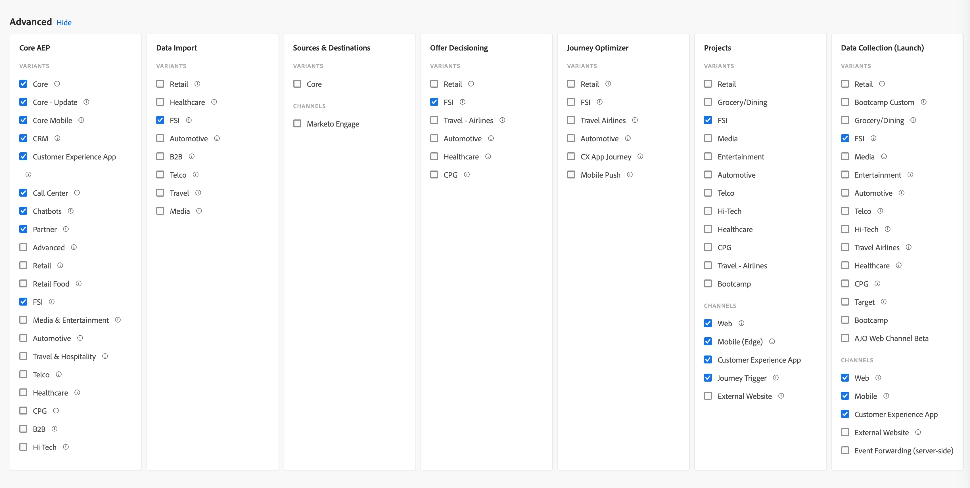Screen dimensions: 970x488
Task: Uncheck the Core - Update checkbox
Action: pyautogui.click(x=23, y=102)
